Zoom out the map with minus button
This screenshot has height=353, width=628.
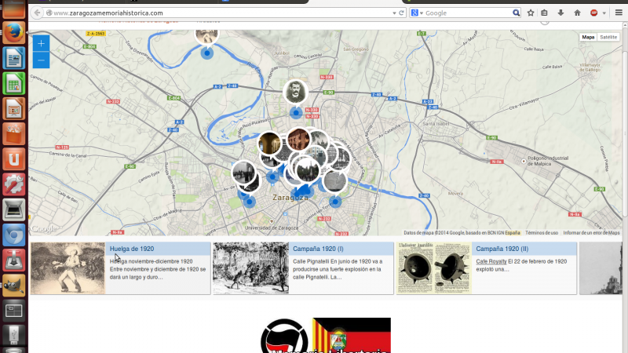[x=41, y=60]
